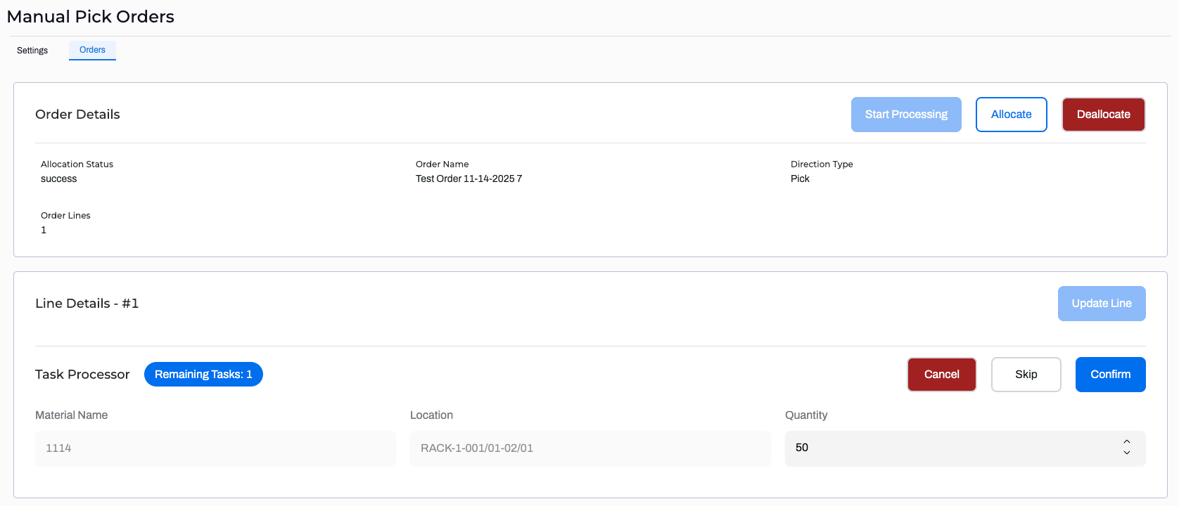Click the "1" value under Order Lines
Viewport: 1179px width, 506px height.
[44, 231]
